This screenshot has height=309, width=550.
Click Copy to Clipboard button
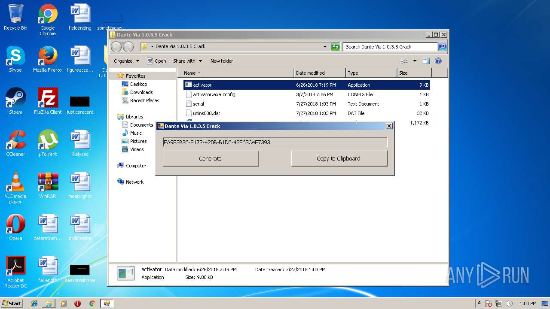339,158
